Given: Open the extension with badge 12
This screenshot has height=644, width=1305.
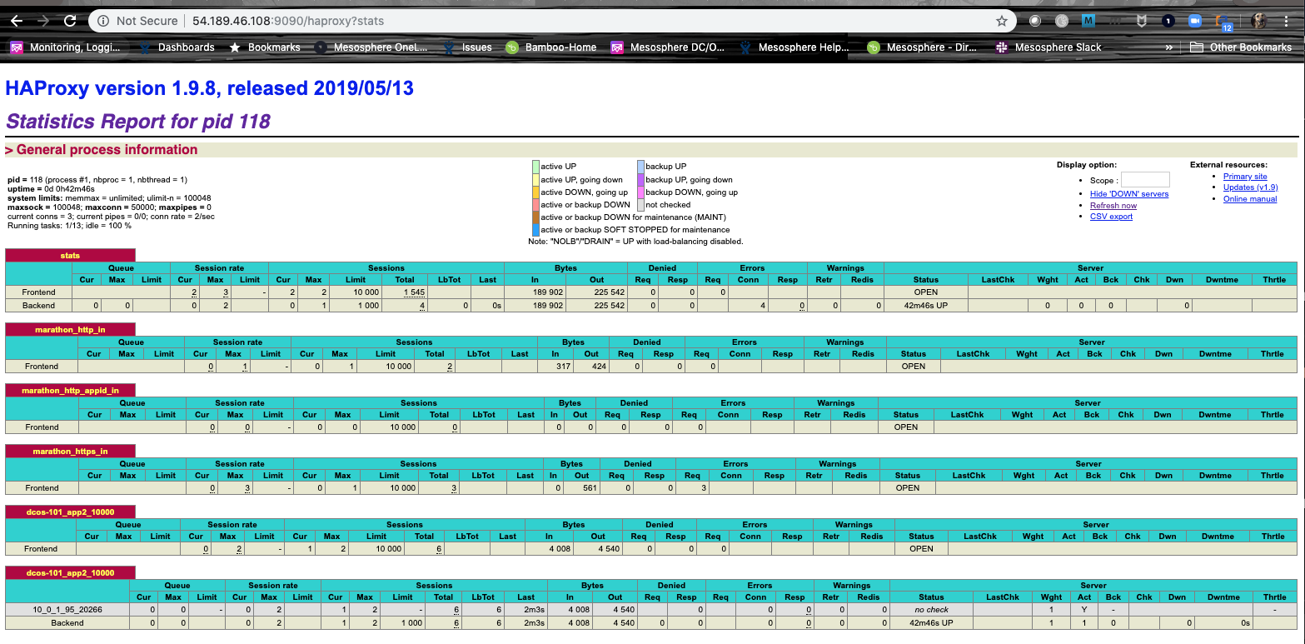Looking at the screenshot, I should click(1223, 22).
